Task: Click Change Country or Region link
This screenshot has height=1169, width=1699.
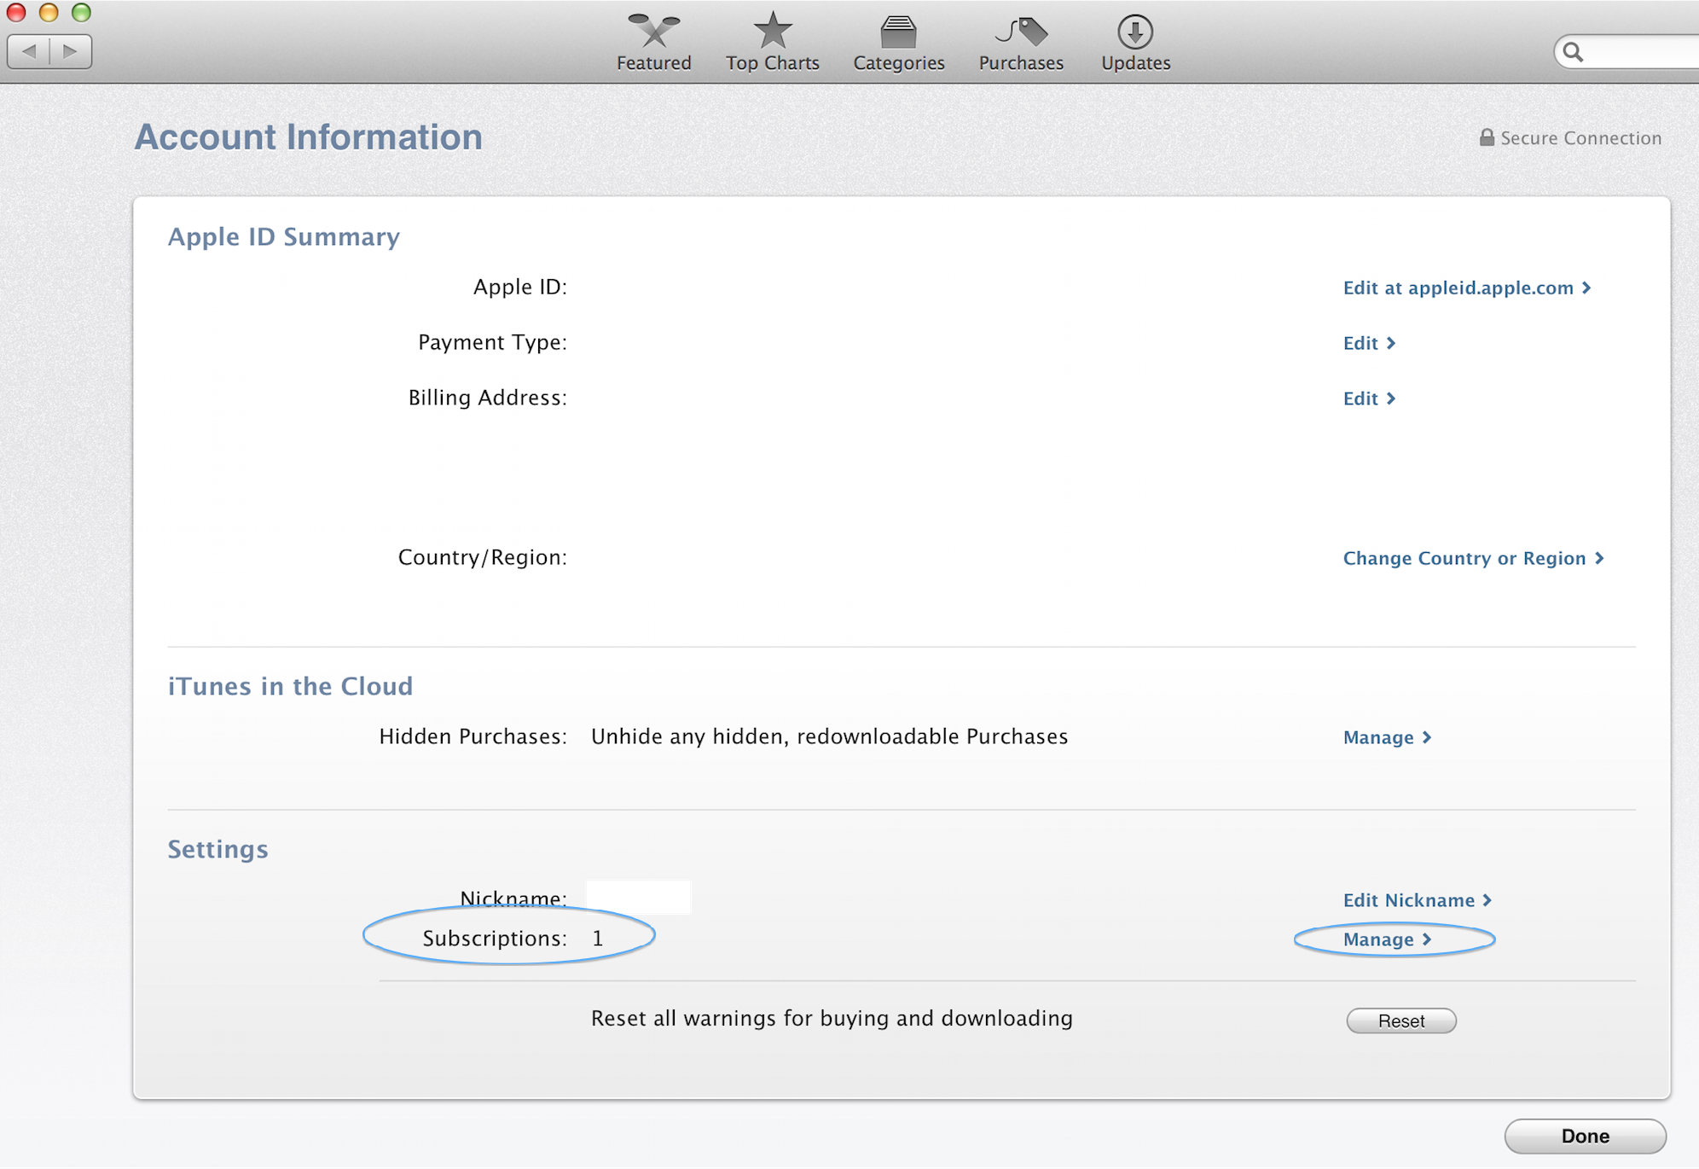Action: pos(1473,558)
